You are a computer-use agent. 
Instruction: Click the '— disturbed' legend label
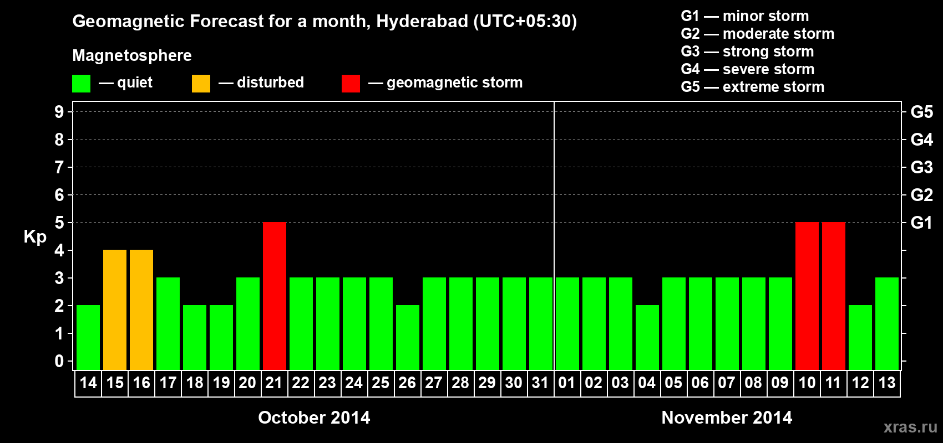[x=261, y=83]
